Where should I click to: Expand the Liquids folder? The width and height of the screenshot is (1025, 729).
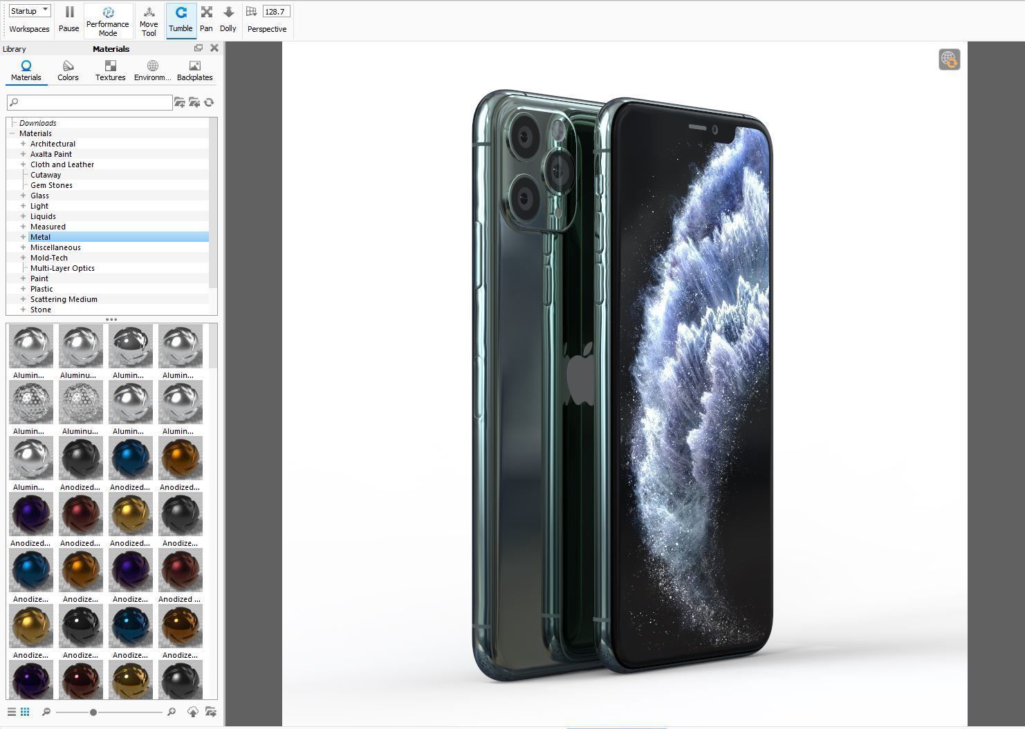[x=24, y=216]
